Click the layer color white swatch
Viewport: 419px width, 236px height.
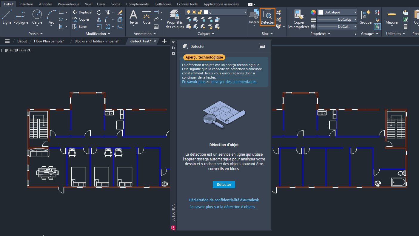[x=206, y=12]
